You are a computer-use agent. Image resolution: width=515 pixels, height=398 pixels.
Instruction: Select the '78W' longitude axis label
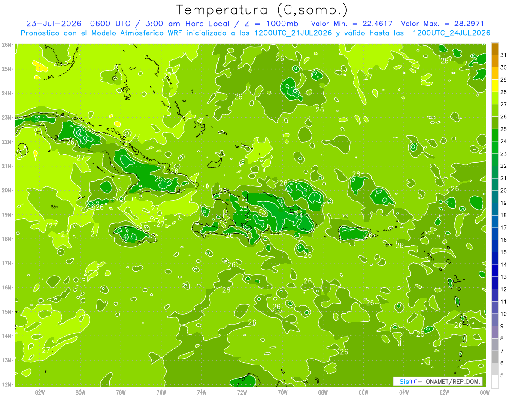(x=121, y=392)
